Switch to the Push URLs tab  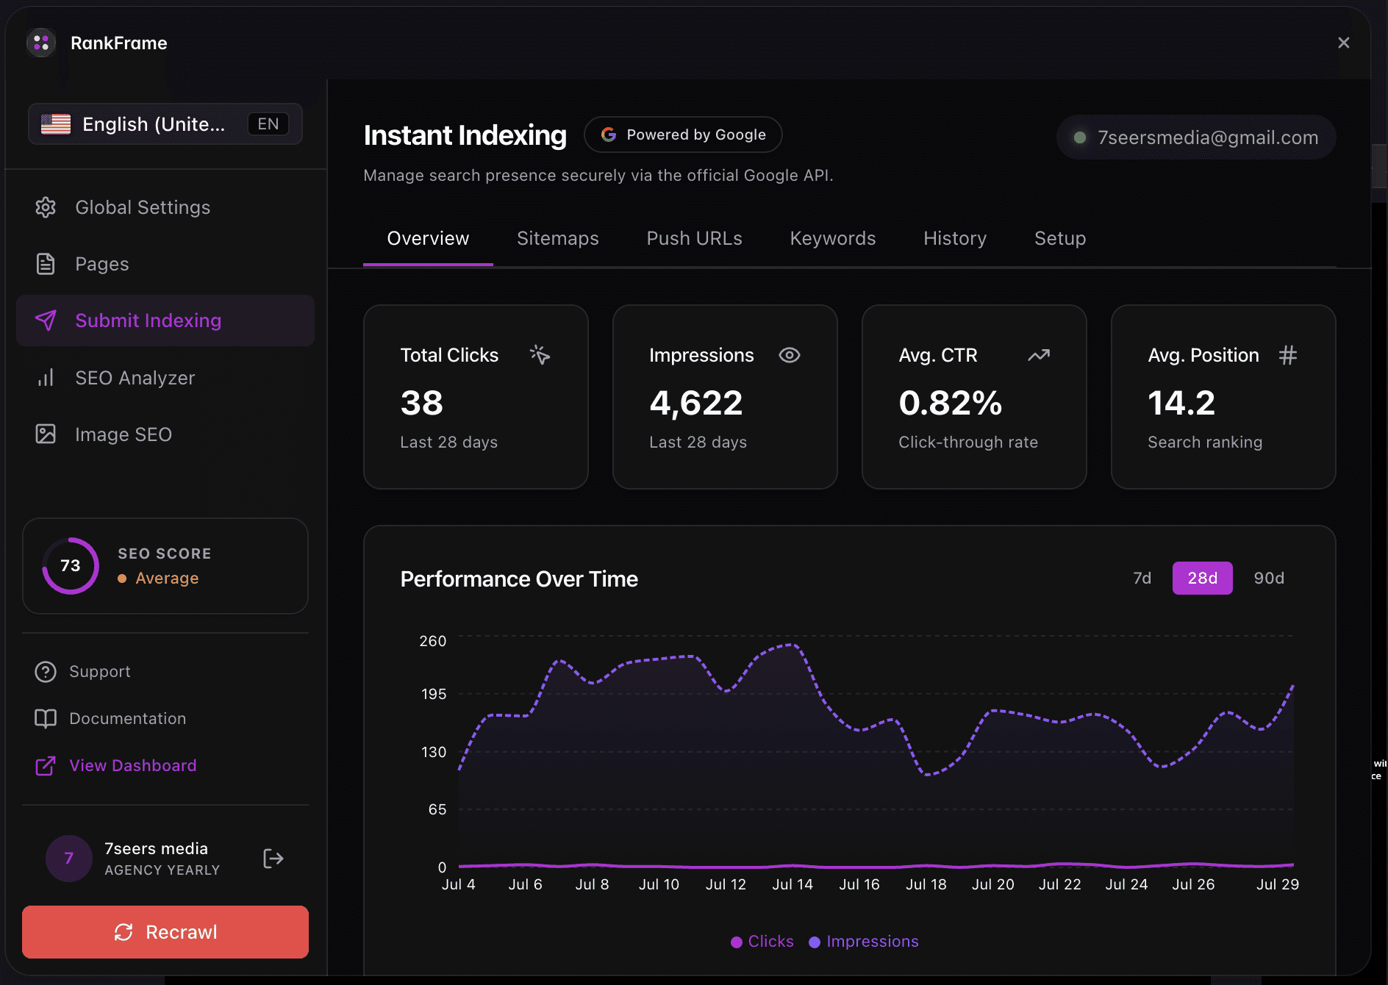click(694, 239)
